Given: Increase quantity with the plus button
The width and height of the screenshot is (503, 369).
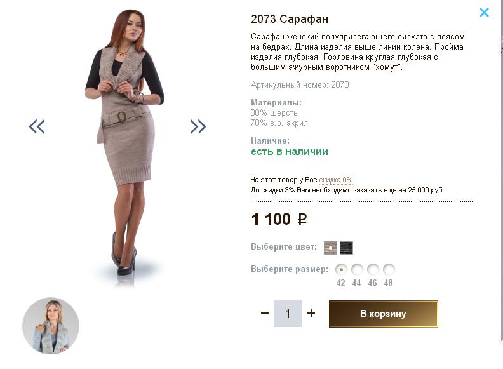Looking at the screenshot, I should click(311, 313).
